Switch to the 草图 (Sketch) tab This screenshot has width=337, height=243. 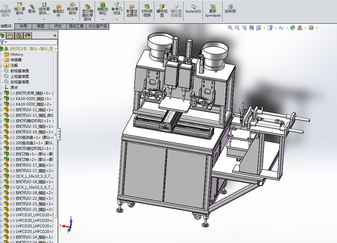(x=40, y=26)
